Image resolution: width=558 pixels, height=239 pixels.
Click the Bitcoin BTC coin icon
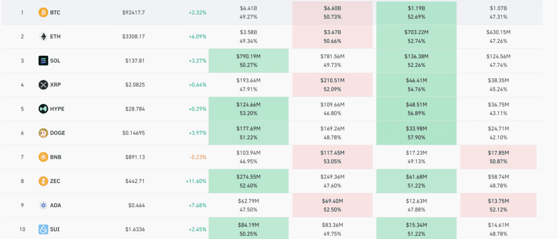(43, 13)
